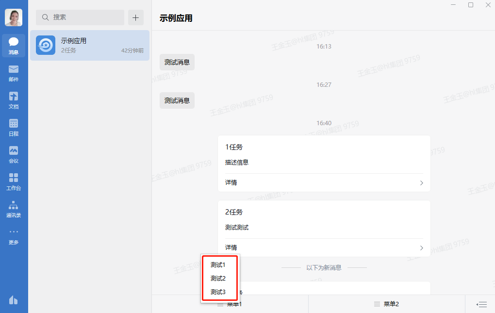Open the 工作台 (Workbench) sidebar icon
Image resolution: width=495 pixels, height=313 pixels.
14,181
